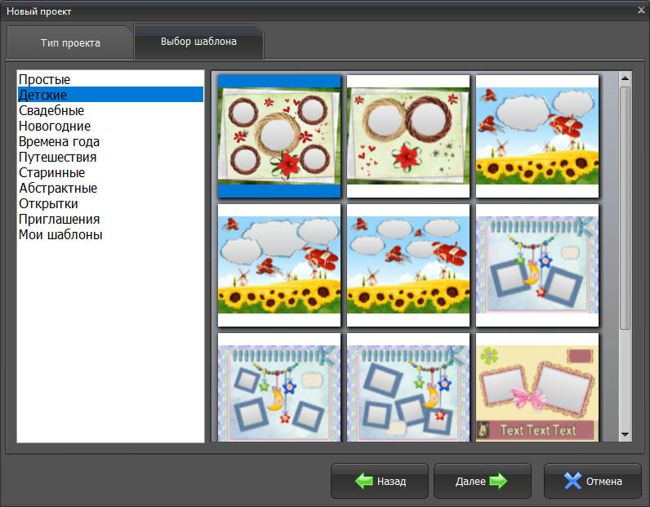This screenshot has width=650, height=507.
Task: Choose the four blue frames mobile template
Action: click(408, 387)
